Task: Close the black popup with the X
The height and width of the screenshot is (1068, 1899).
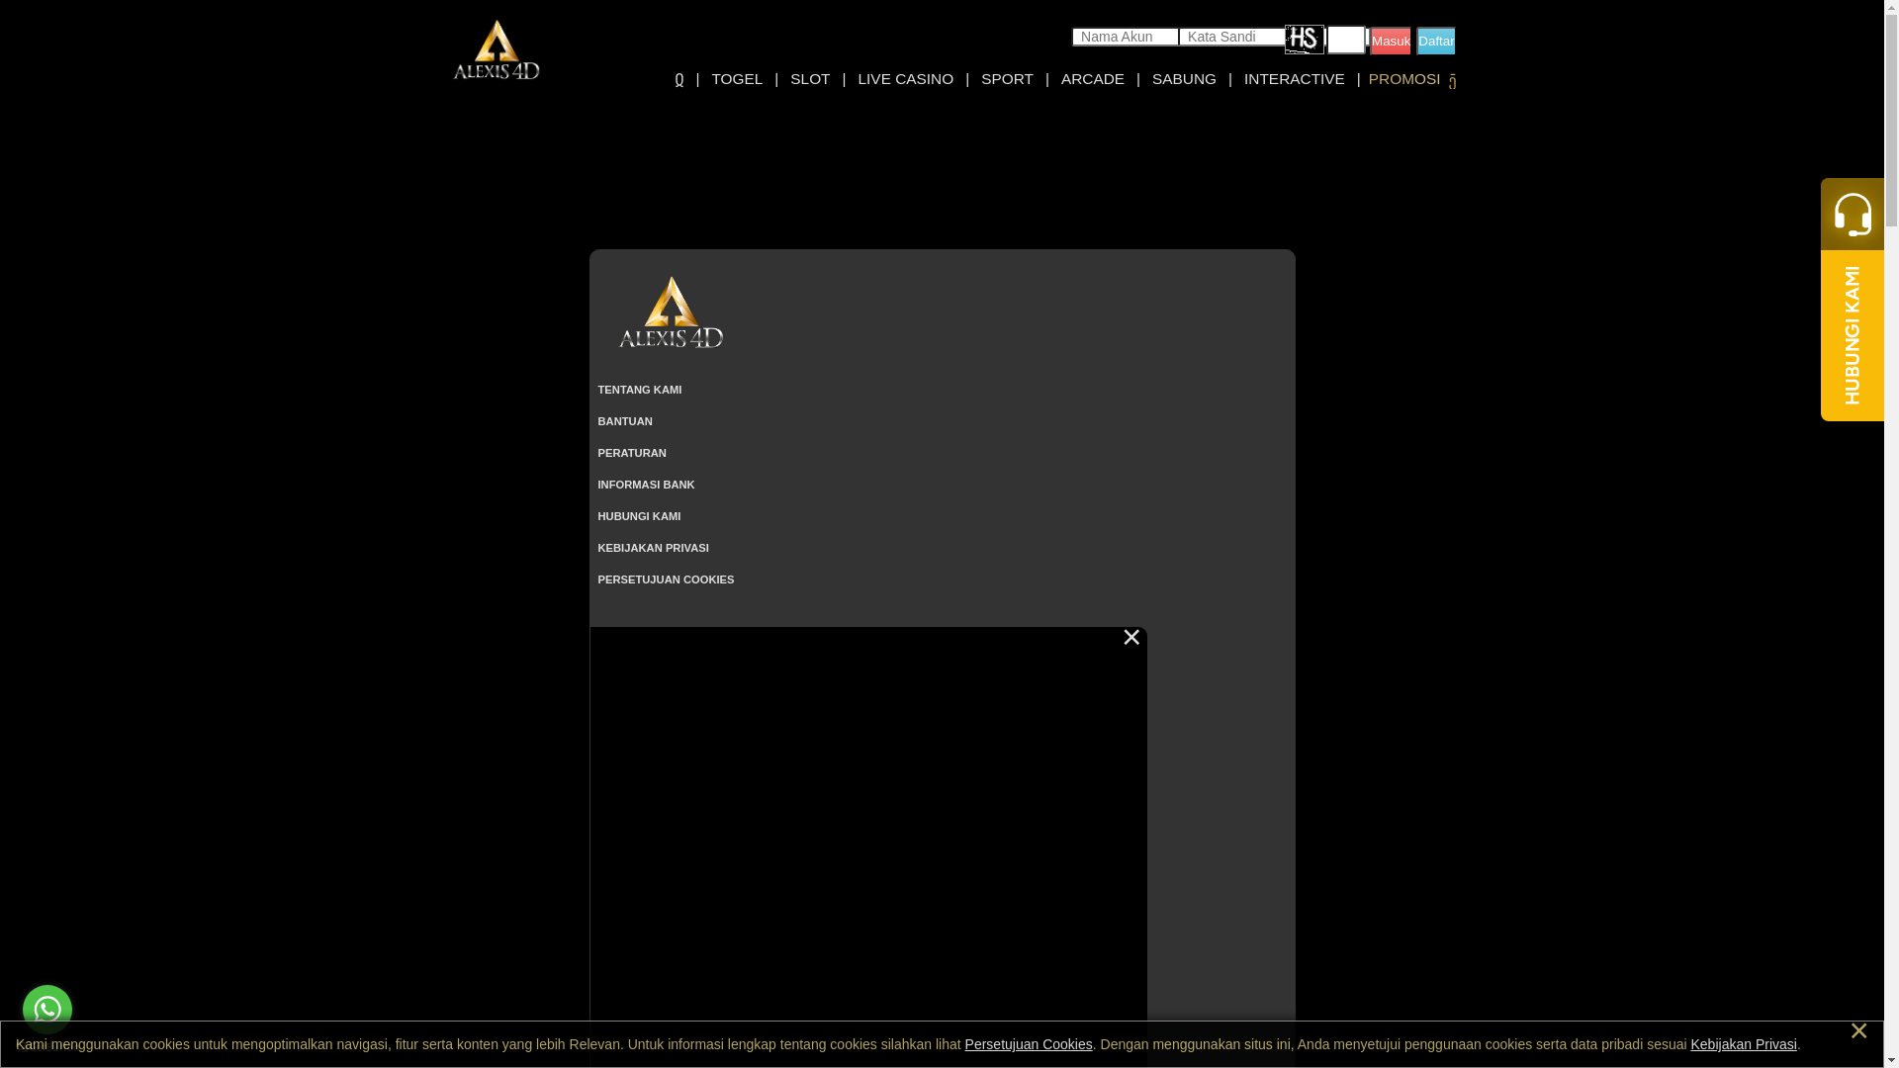Action: [x=1131, y=638]
